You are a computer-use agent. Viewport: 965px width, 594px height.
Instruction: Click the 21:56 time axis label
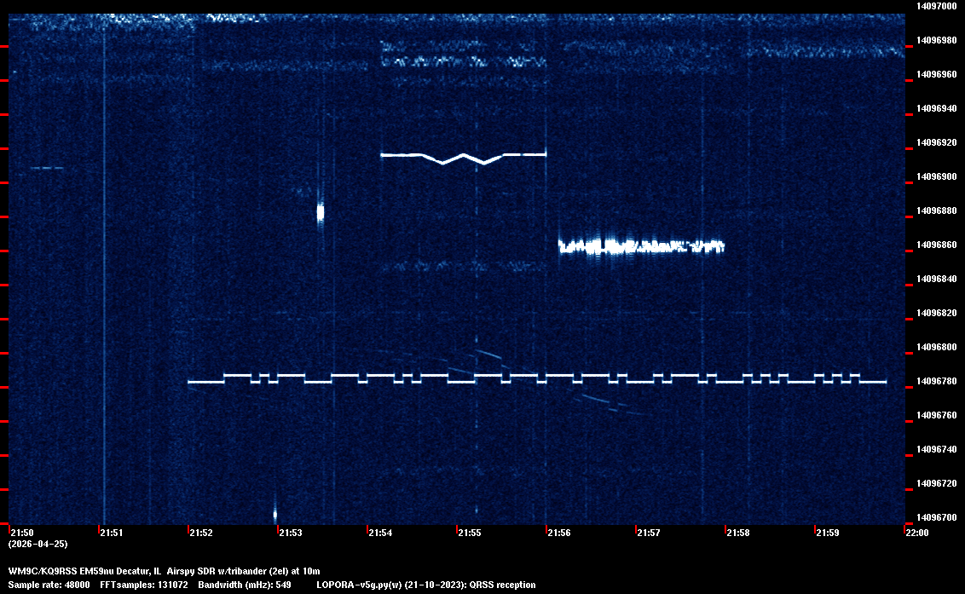pyautogui.click(x=559, y=533)
